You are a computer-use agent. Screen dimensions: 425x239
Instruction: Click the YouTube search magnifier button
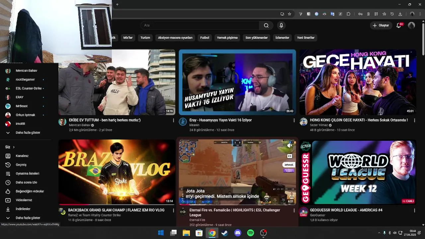pos(266,26)
